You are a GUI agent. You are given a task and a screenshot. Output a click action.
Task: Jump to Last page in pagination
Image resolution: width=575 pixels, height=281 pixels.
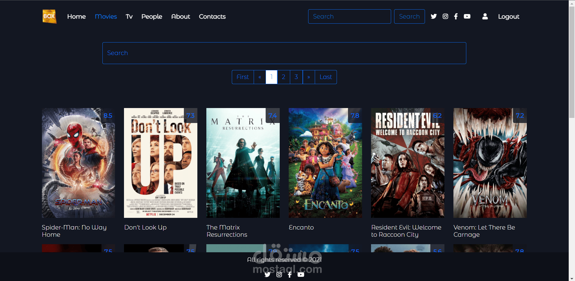coord(326,77)
